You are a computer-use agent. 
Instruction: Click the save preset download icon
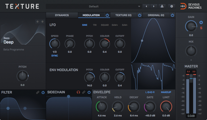coord(162,6)
